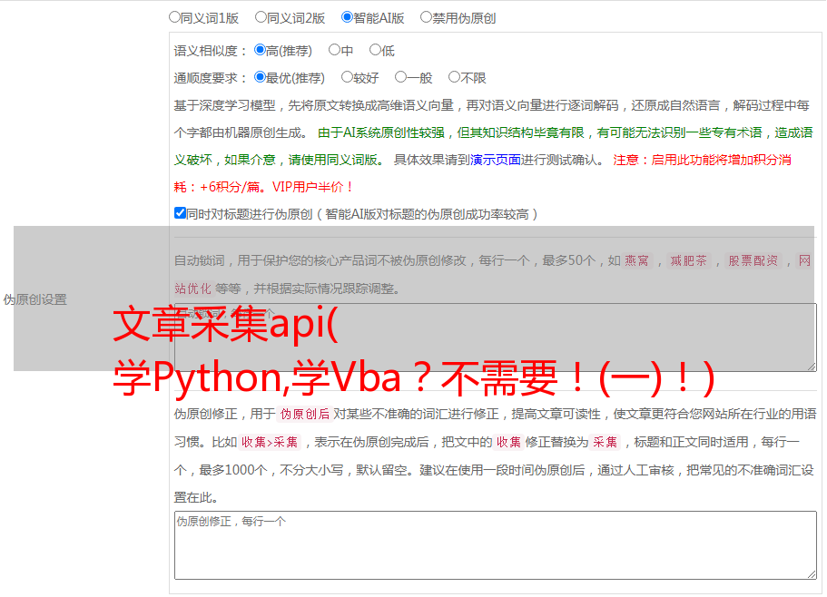Click the 伪原创后 highlighted tag
The width and height of the screenshot is (827, 597).
[x=305, y=414]
